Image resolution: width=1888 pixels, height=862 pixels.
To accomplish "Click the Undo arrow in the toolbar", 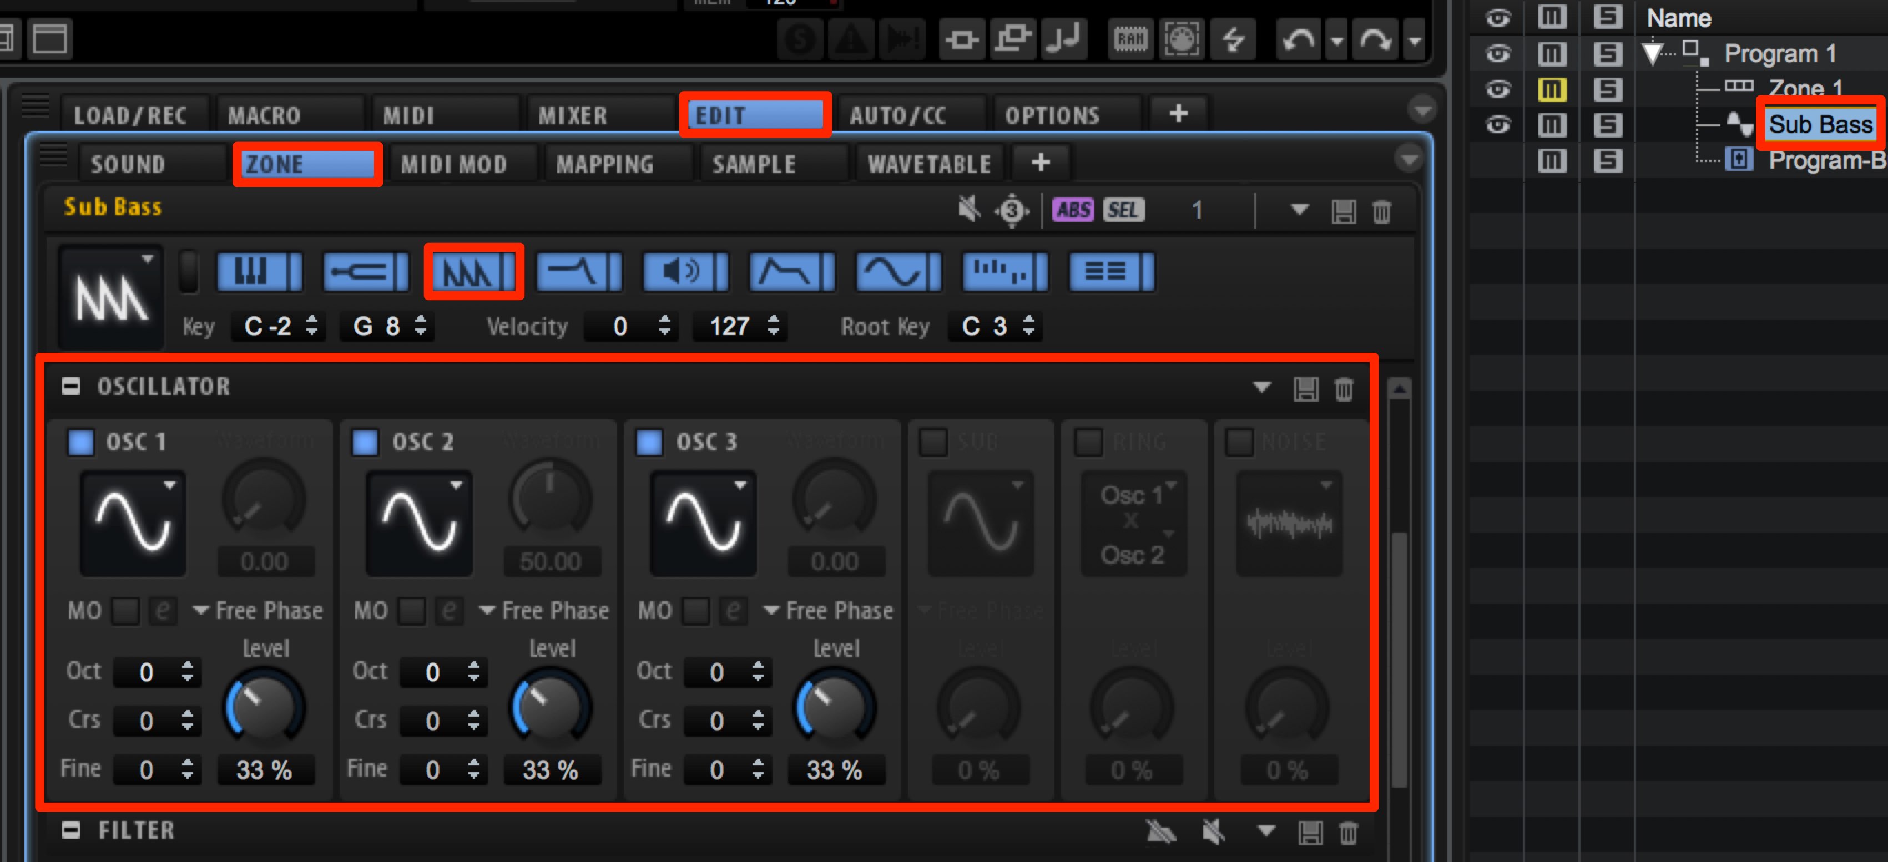I will coord(1298,39).
